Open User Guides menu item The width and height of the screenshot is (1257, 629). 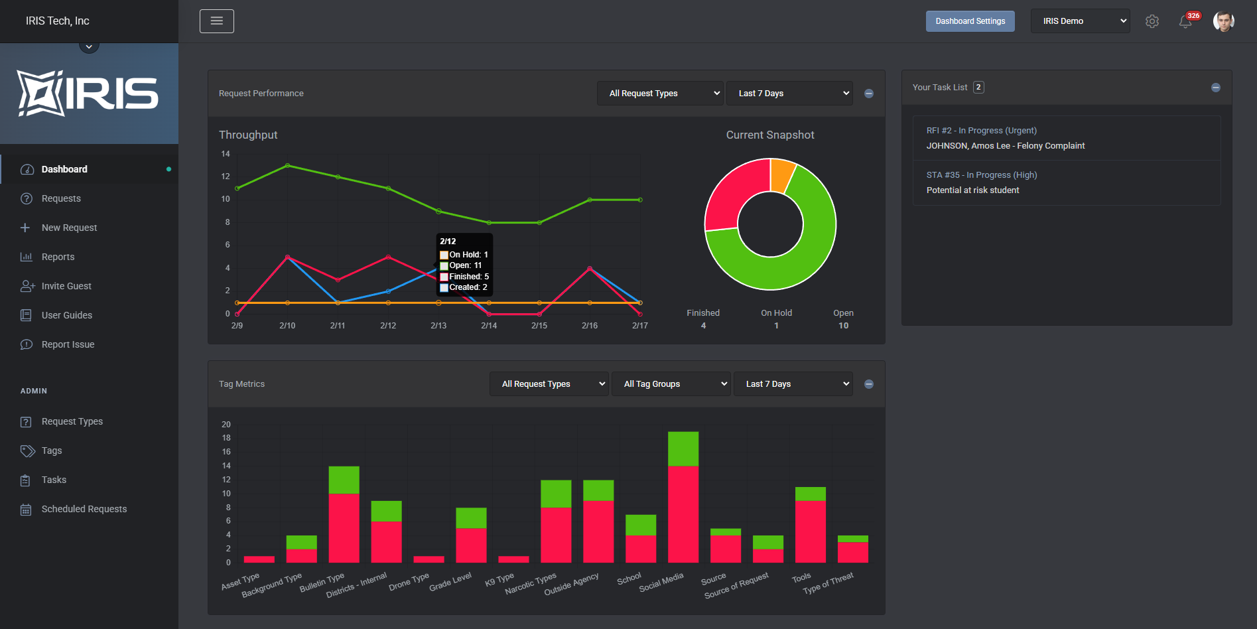66,315
